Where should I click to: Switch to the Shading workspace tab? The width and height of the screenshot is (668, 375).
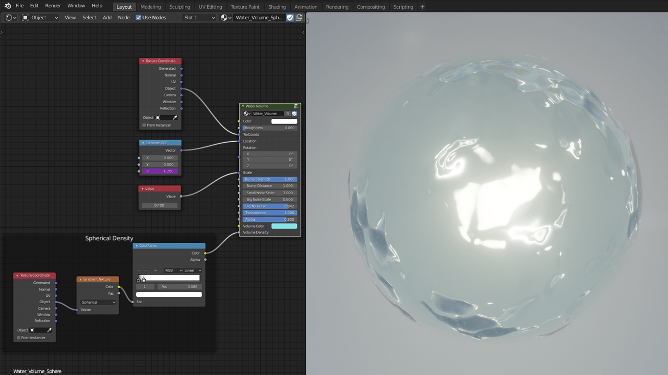tap(277, 7)
